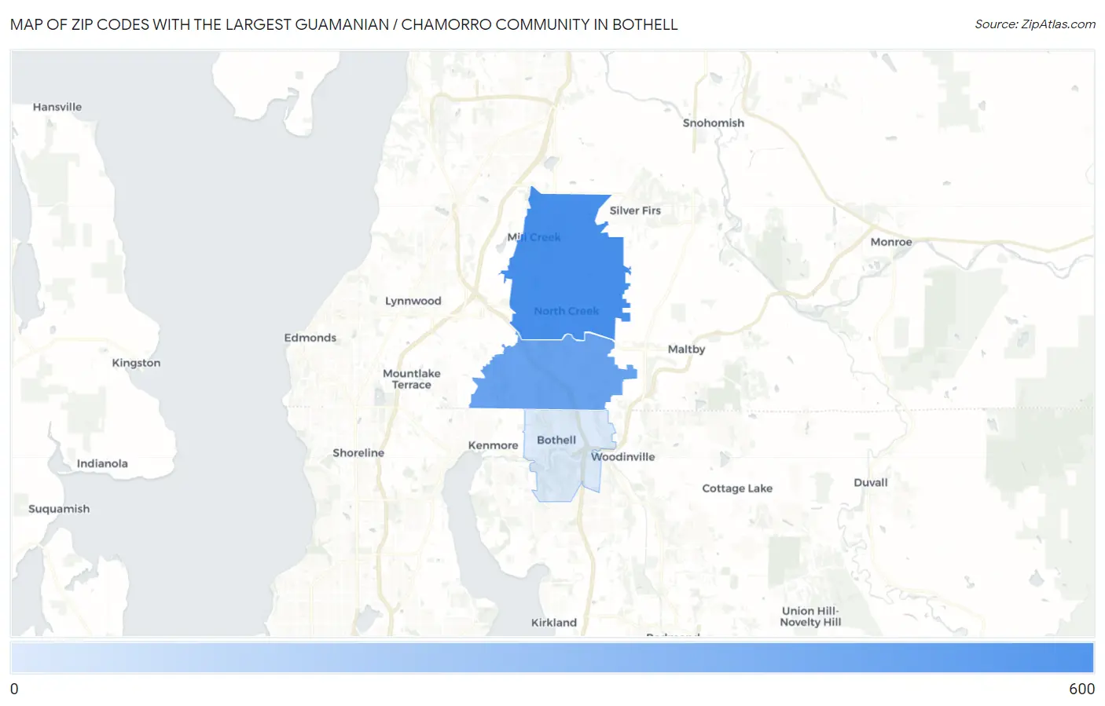The height and width of the screenshot is (706, 1105).
Task: Click the Edmonds city label
Action: coord(310,338)
